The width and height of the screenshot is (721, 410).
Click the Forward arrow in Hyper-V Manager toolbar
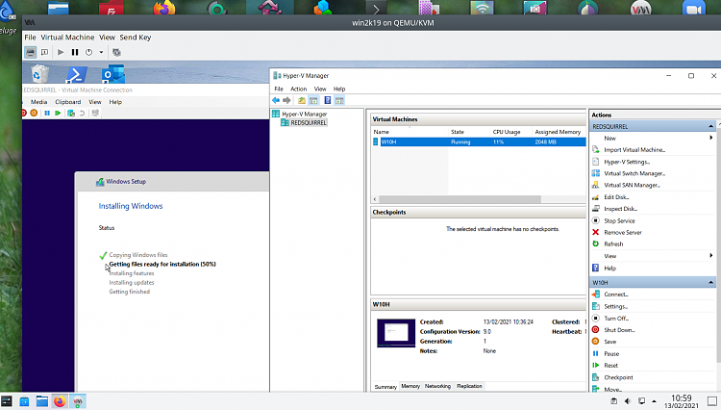(286, 100)
